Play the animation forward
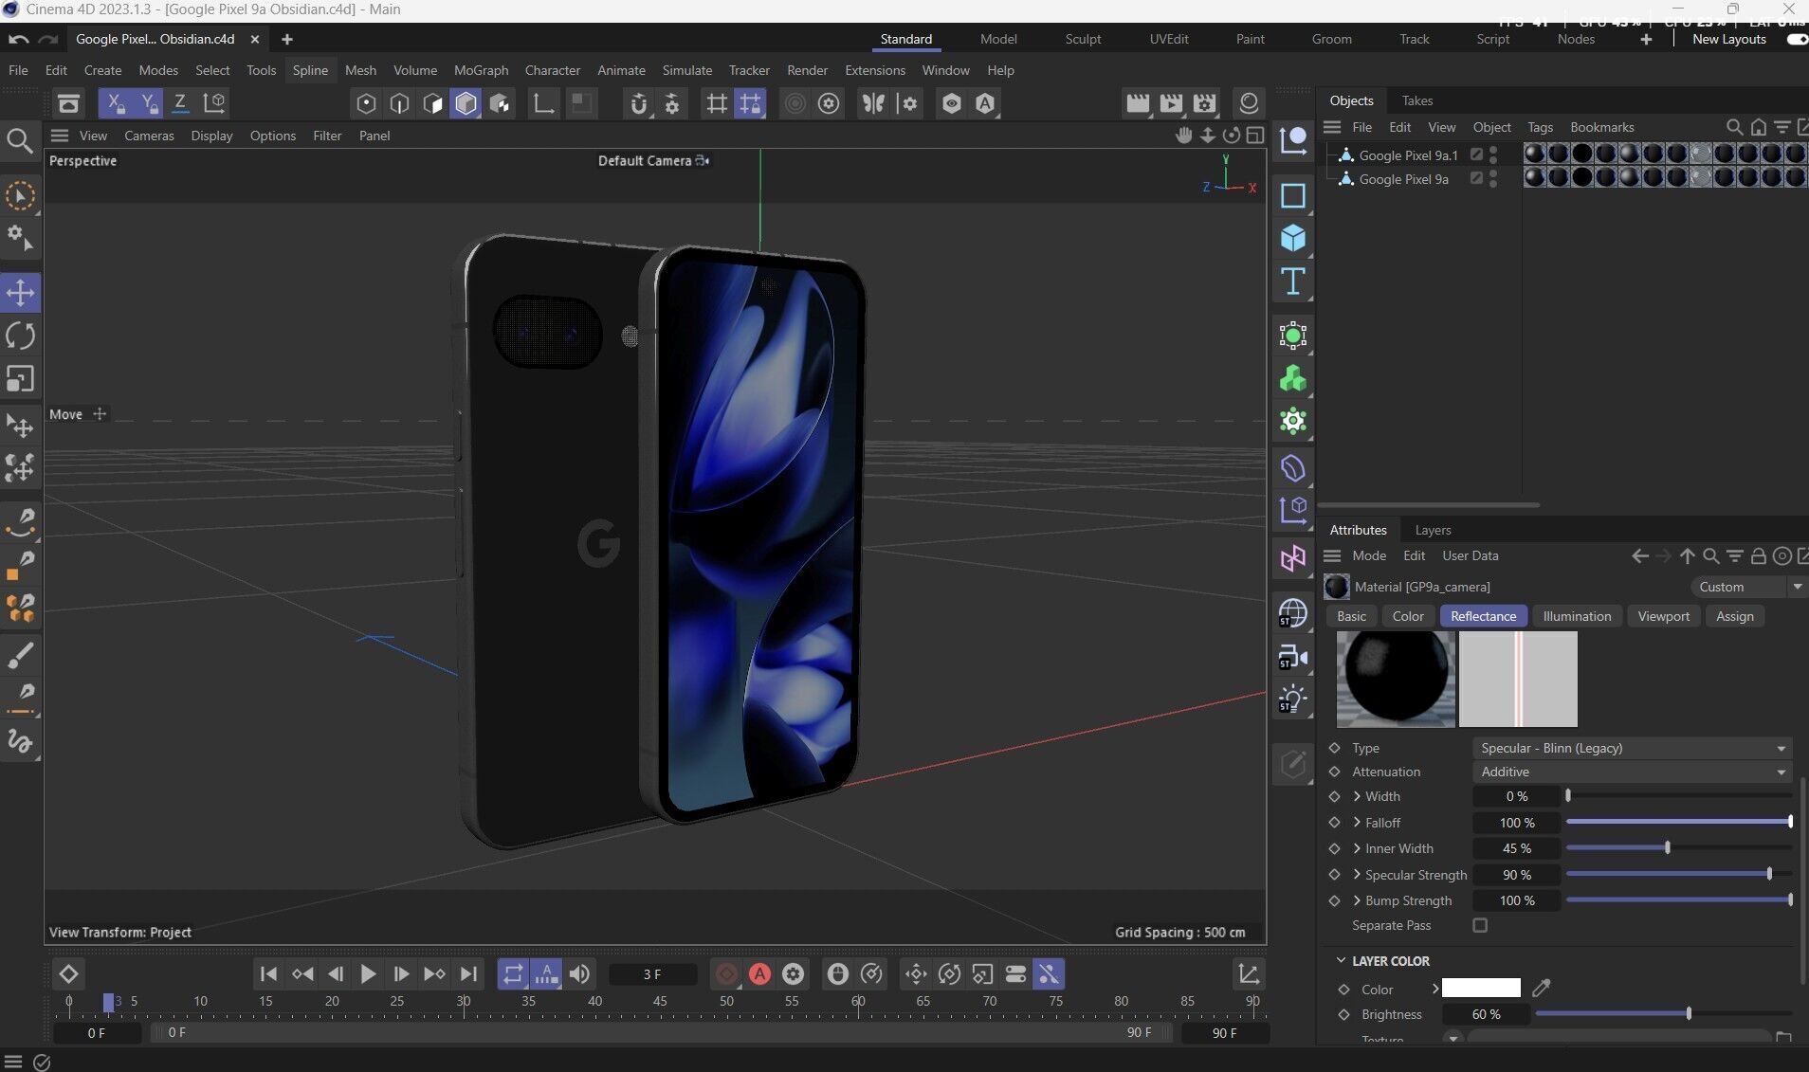The image size is (1809, 1072). [x=368, y=973]
